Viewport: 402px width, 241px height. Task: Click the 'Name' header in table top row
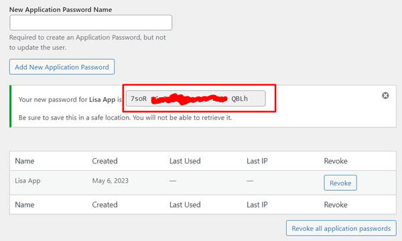25,161
